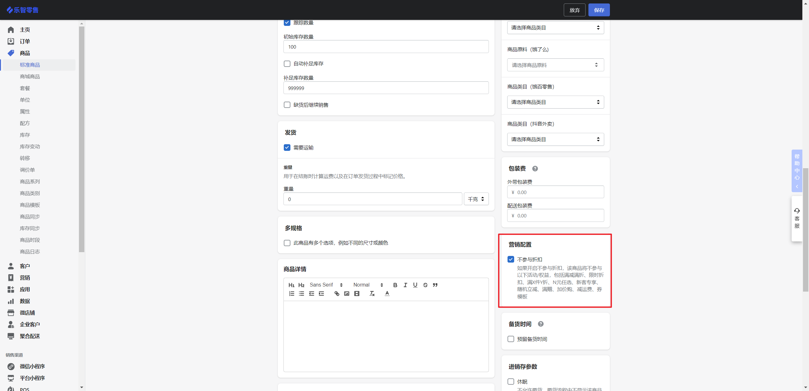This screenshot has height=391, width=809.
Task: Insert a blockquote in the editor
Action: 435,285
